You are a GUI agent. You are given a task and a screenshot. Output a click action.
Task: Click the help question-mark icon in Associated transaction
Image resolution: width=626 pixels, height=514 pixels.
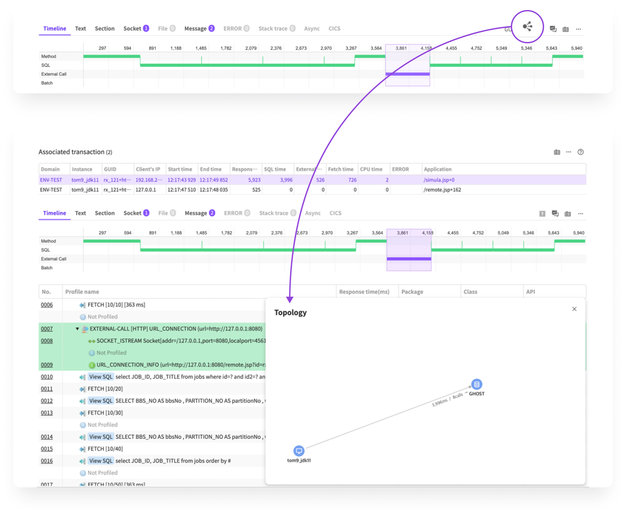pyautogui.click(x=580, y=152)
